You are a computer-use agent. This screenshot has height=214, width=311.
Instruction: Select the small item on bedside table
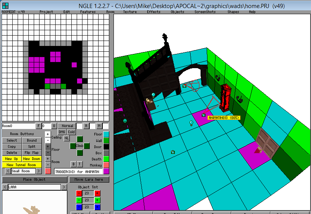tap(148, 101)
